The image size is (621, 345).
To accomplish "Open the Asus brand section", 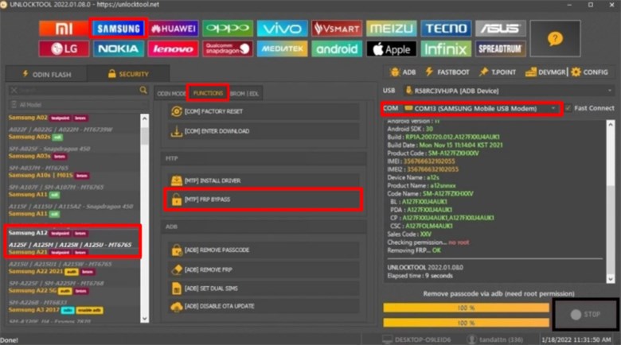I will [501, 29].
